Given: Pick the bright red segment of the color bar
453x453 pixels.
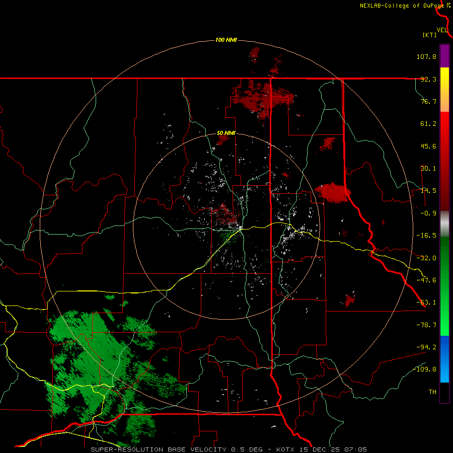Looking at the screenshot, I should [x=444, y=162].
